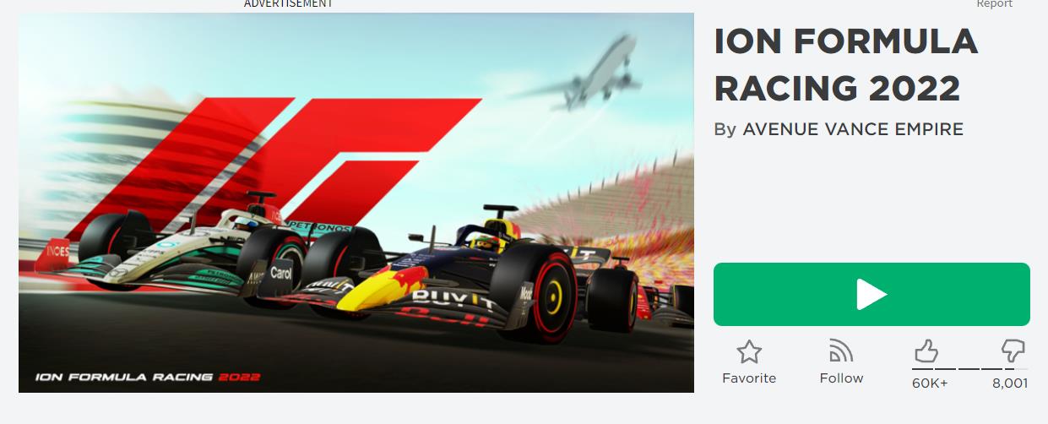Click the white play triangle icon
This screenshot has height=424, width=1048.
pyautogui.click(x=872, y=294)
